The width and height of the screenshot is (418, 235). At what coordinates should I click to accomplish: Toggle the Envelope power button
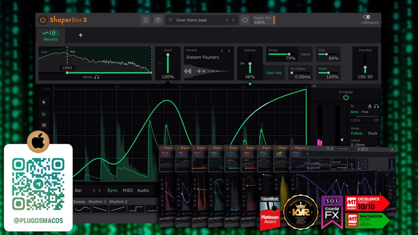346,97
